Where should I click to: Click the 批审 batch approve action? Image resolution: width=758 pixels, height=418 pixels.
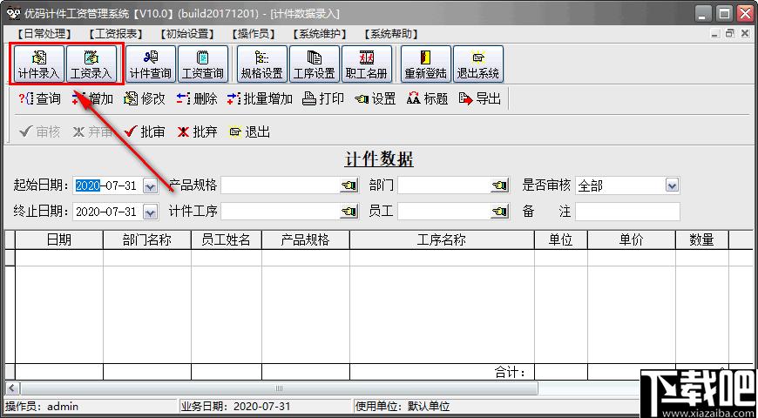(145, 131)
